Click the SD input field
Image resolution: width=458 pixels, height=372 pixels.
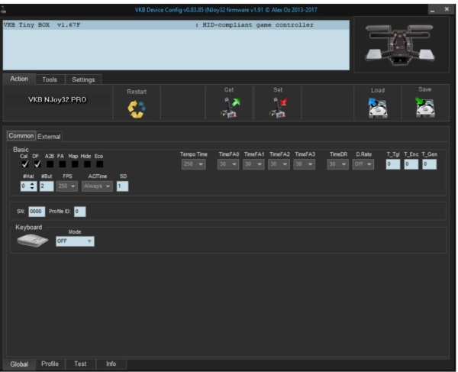pos(122,186)
